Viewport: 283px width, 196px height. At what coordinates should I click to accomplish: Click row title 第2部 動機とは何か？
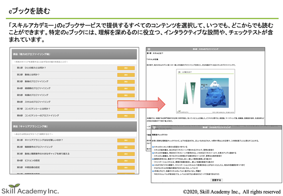pyautogui.click(x=28, y=75)
